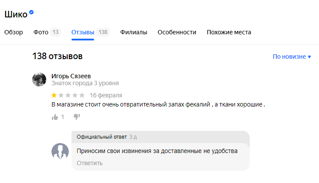Viewport: 319px width, 183px height.
Task: Click the Ответить reply link
Action: [x=90, y=163]
